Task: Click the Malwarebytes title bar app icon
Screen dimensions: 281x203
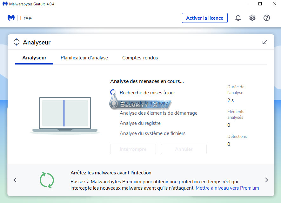Action: click(5, 4)
